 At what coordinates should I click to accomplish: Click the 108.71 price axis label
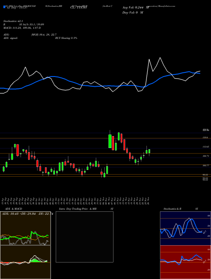tap(206, 156)
